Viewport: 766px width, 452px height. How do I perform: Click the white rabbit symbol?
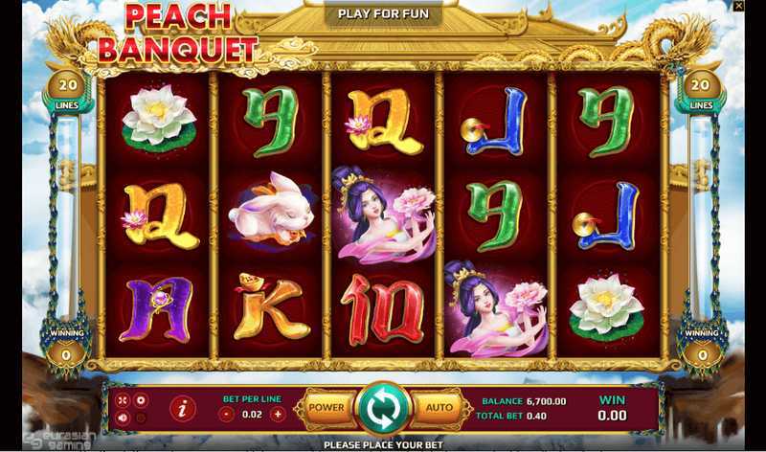coord(271,209)
